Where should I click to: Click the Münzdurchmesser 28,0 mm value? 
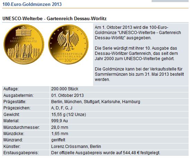pos(60,127)
